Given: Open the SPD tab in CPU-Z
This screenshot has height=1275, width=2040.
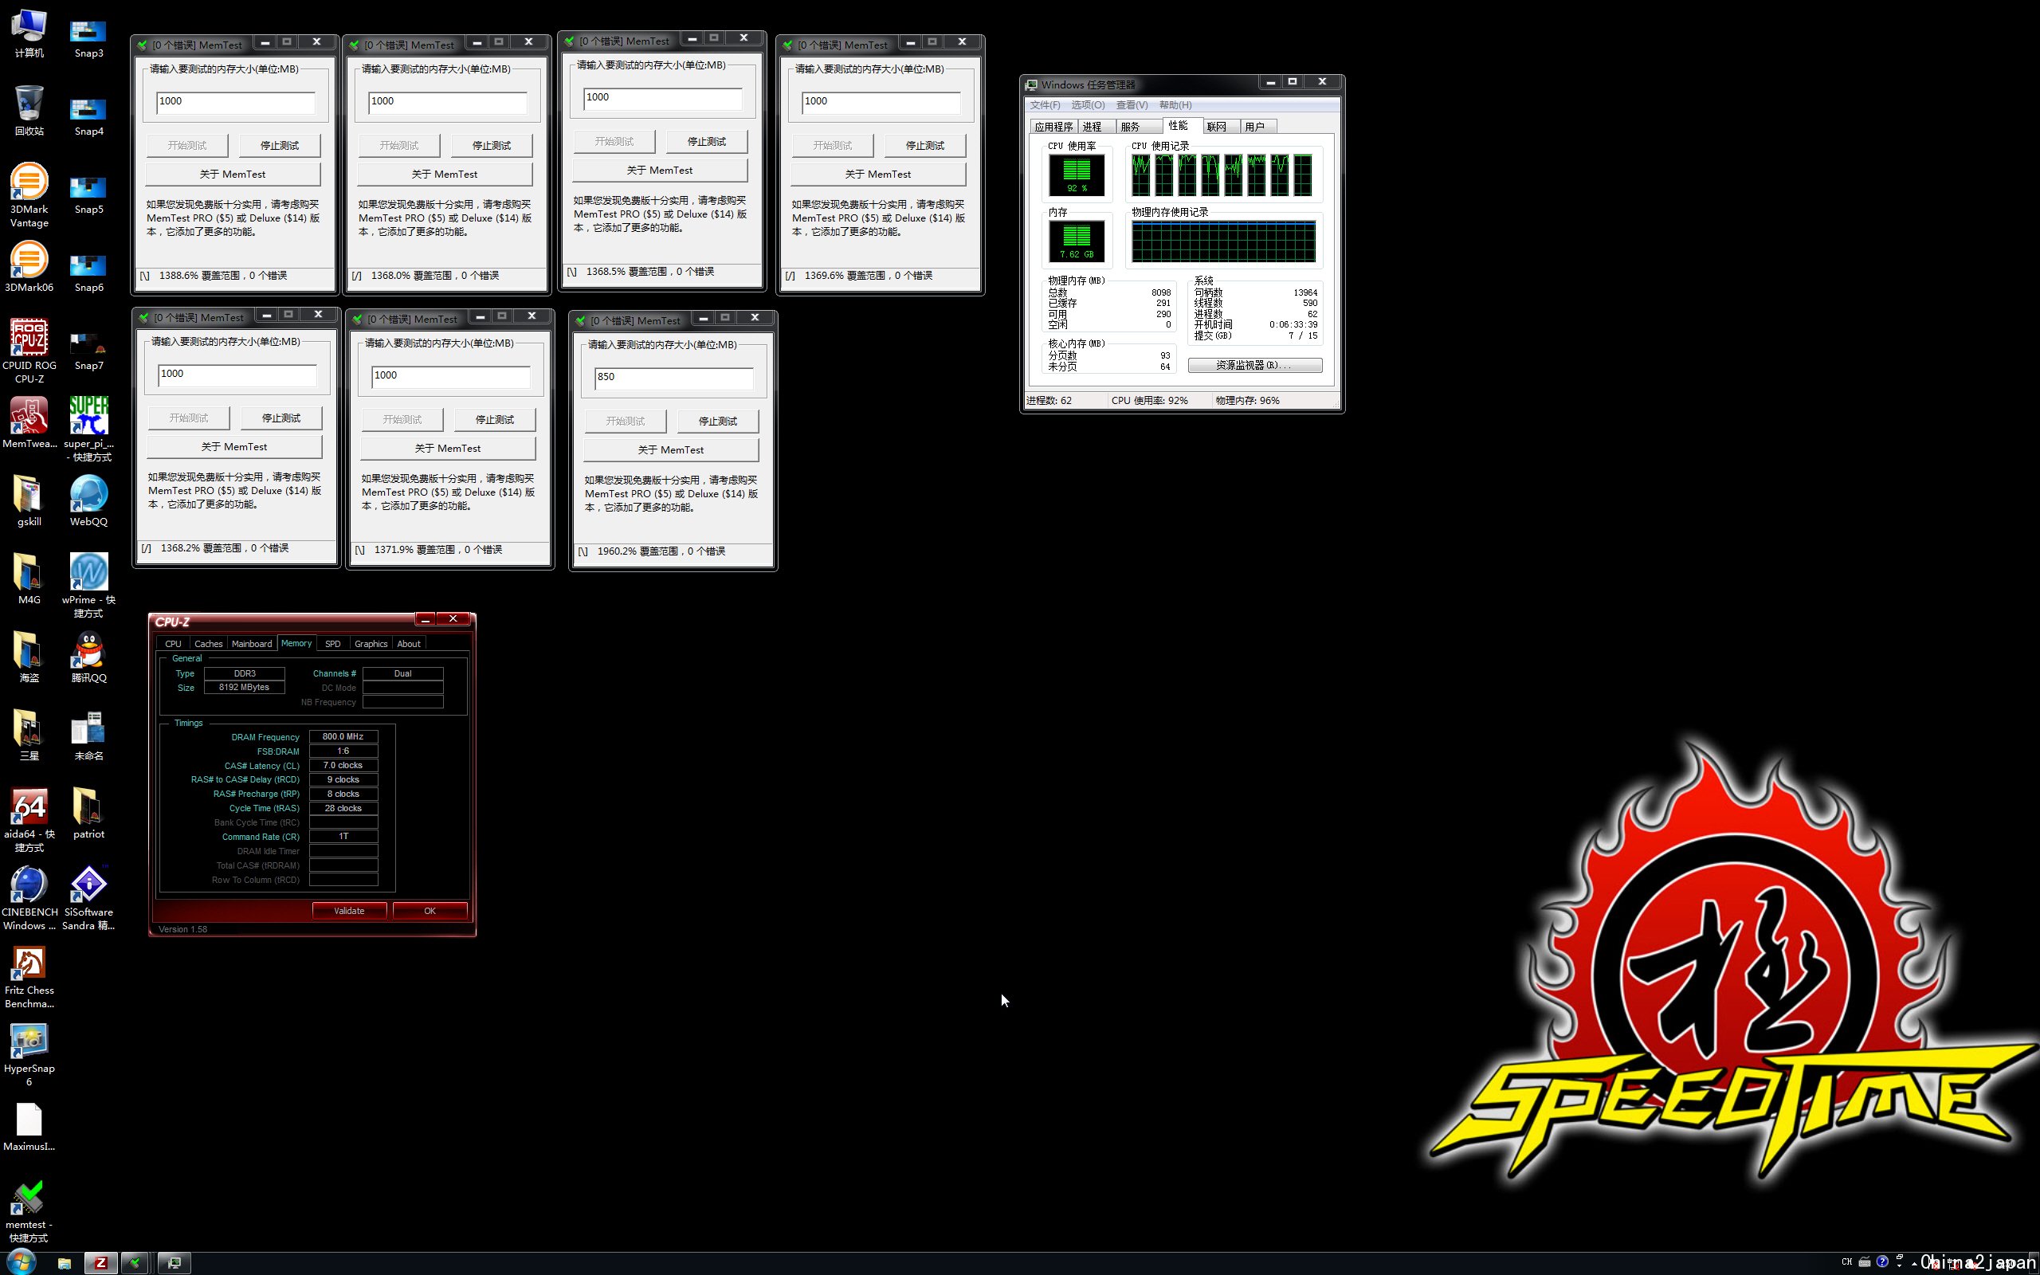Looking at the screenshot, I should (x=333, y=643).
